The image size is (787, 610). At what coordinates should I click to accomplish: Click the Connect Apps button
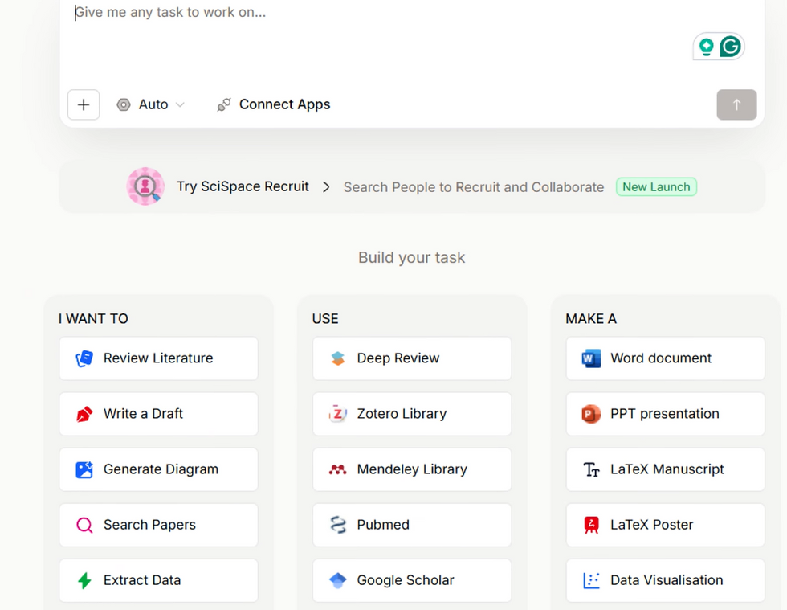(x=274, y=104)
